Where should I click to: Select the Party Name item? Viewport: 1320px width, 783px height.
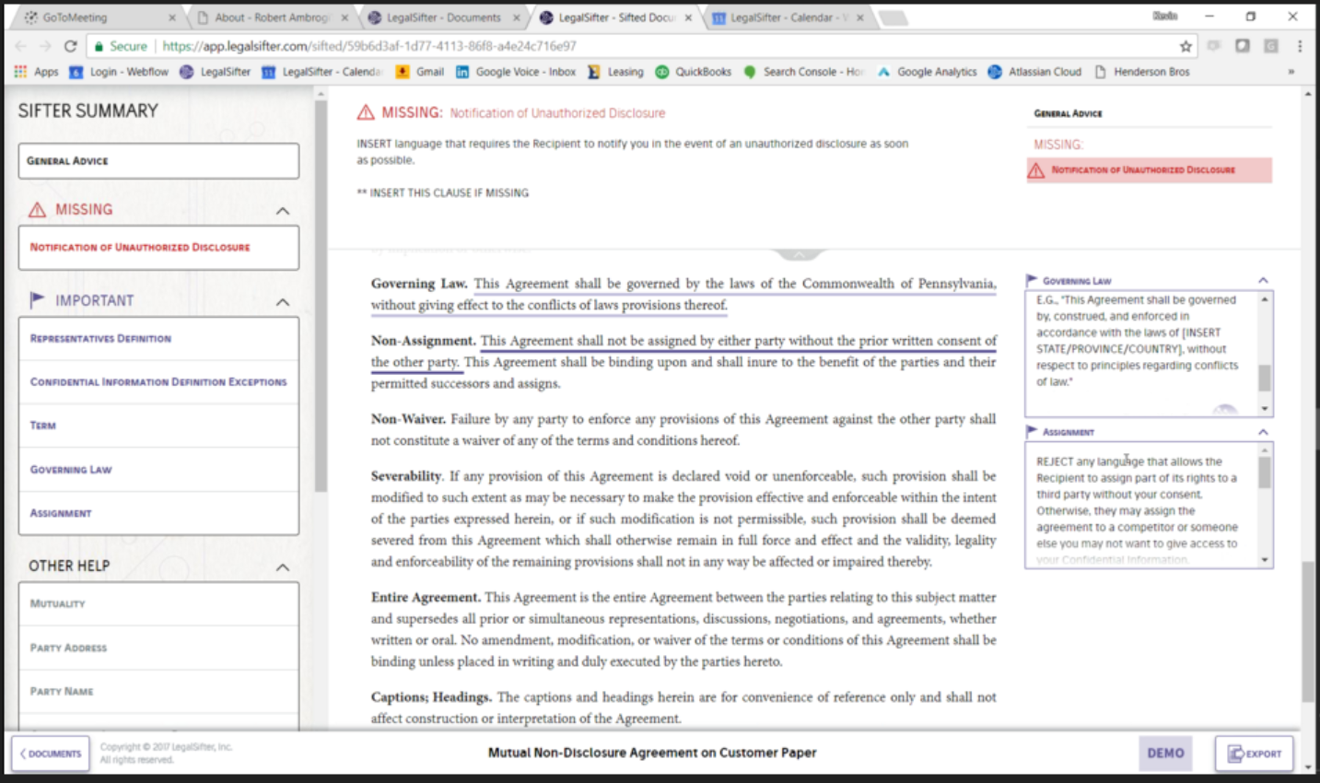click(158, 692)
